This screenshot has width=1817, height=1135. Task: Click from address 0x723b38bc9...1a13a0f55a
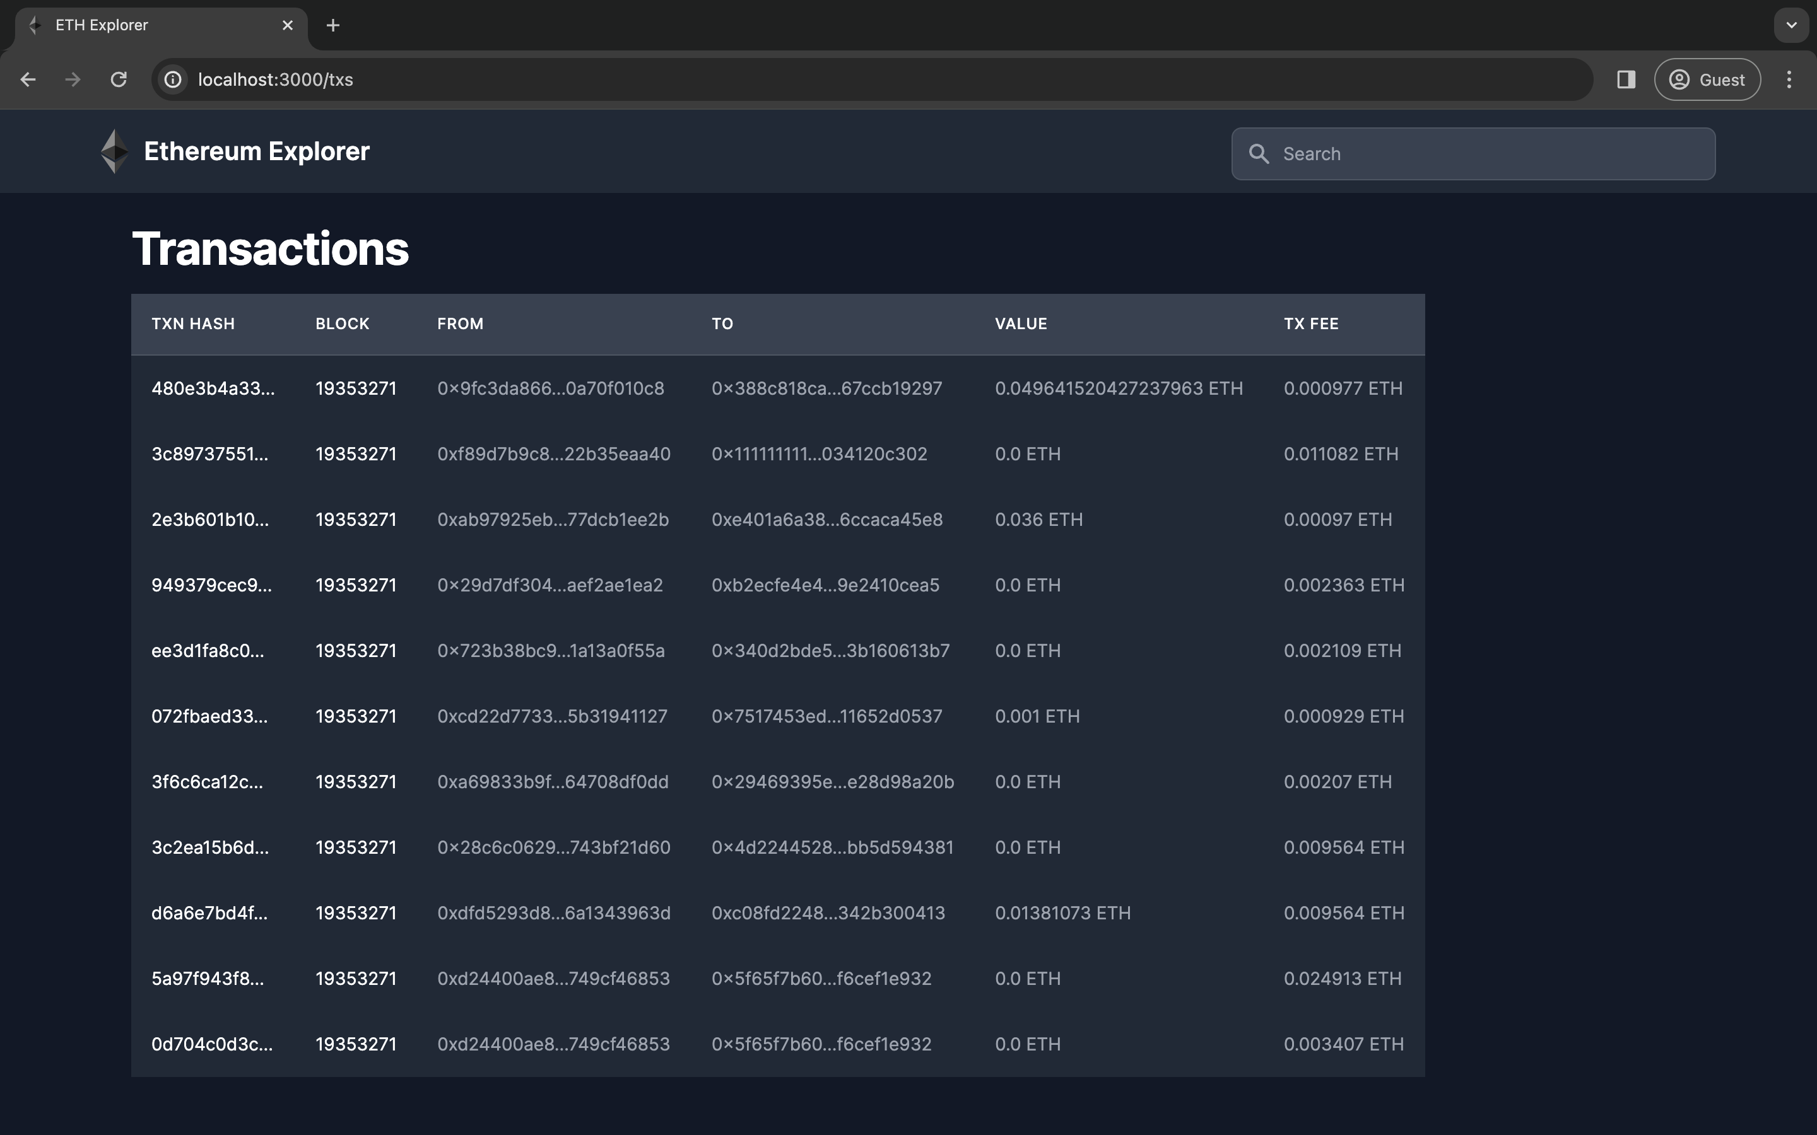(x=551, y=651)
